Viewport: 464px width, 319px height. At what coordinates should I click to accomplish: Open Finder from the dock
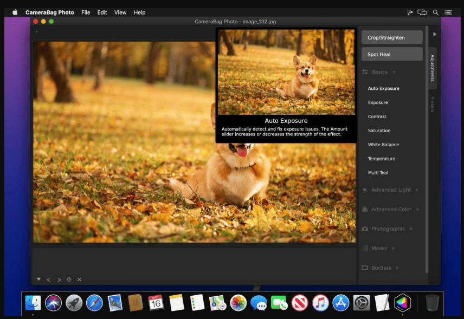33,303
